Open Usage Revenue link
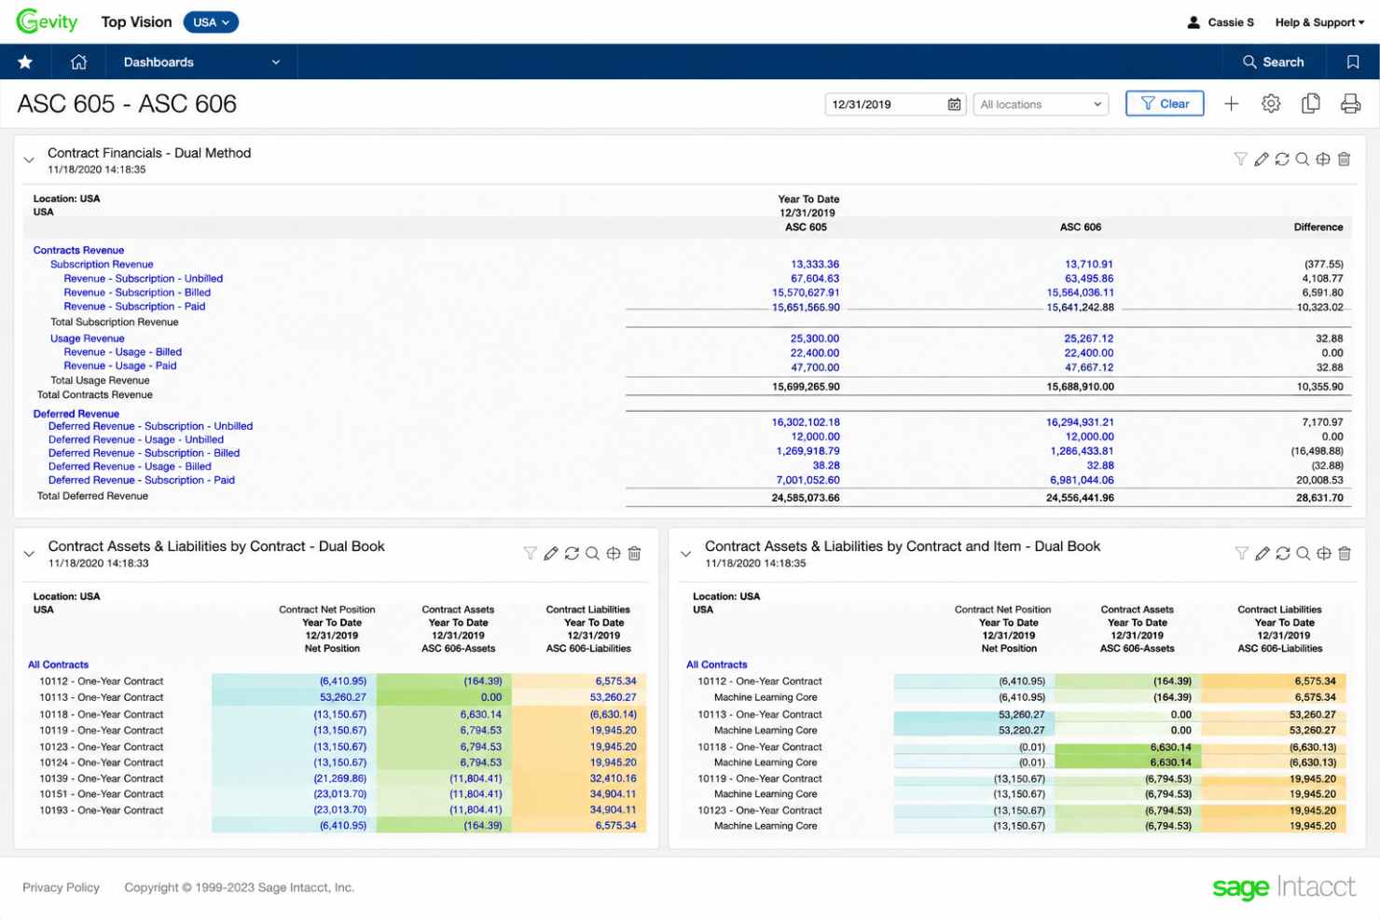The width and height of the screenshot is (1380, 920). [88, 338]
